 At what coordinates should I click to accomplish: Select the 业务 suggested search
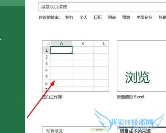tap(69, 18)
